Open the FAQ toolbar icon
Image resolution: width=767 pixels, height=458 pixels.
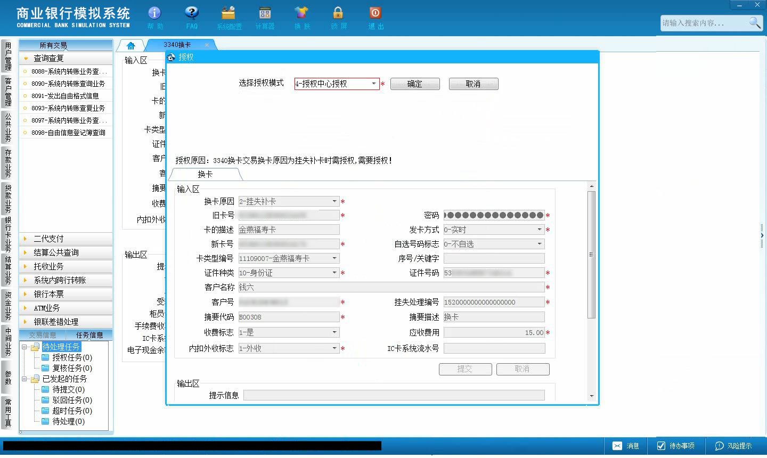pyautogui.click(x=192, y=18)
